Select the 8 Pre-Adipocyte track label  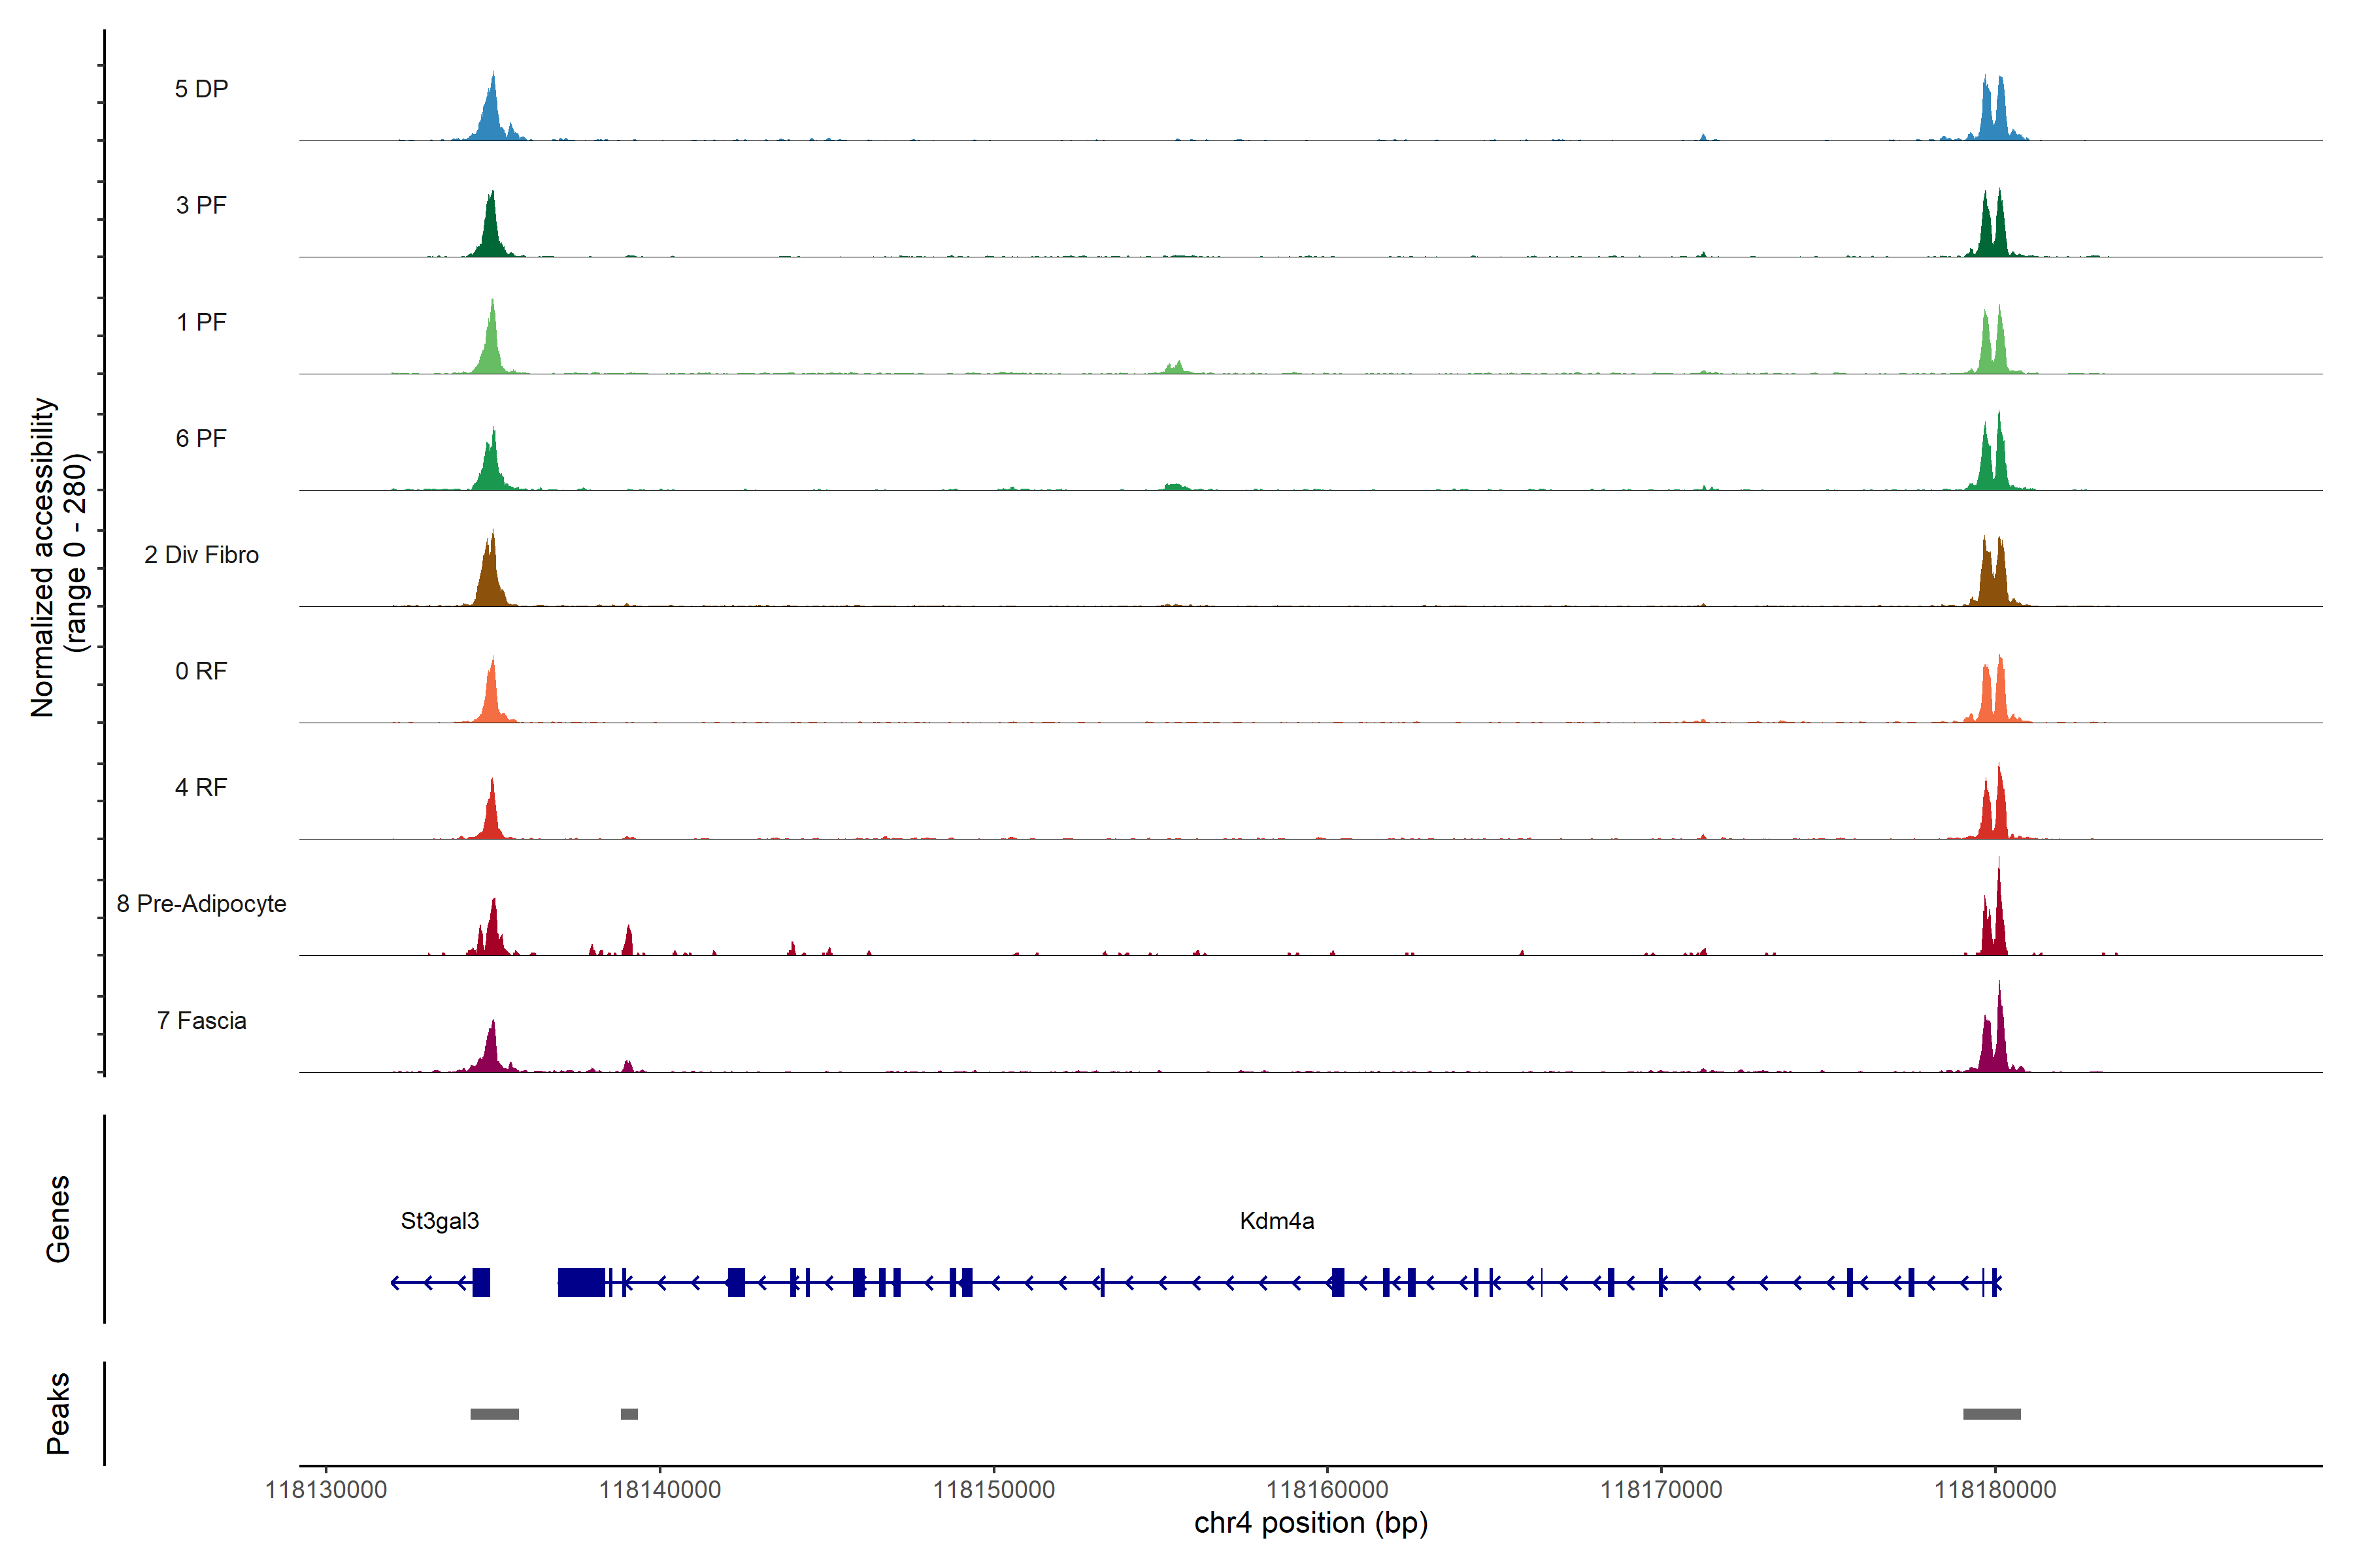201,903
